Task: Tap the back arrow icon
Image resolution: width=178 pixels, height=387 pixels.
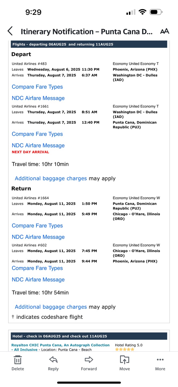Action: point(10,31)
